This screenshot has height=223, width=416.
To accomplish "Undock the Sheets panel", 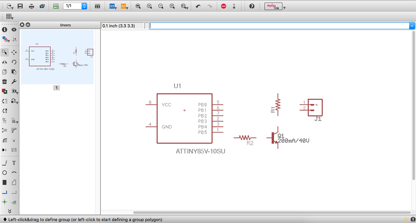I will (x=28, y=25).
